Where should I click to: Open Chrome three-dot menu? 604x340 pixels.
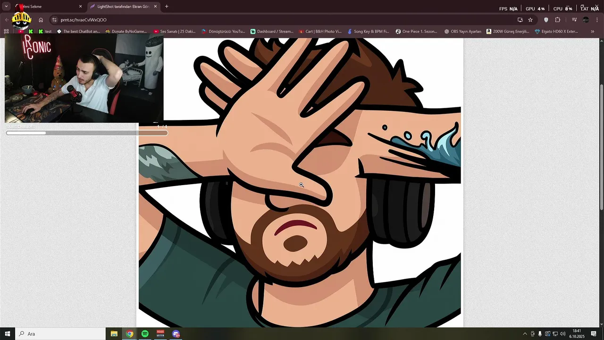pyautogui.click(x=597, y=20)
